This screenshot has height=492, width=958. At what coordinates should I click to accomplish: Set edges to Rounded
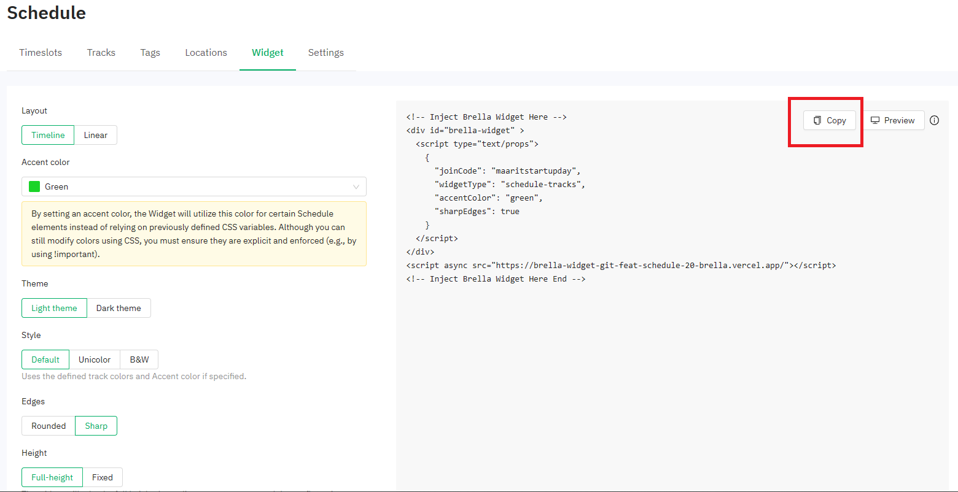point(49,426)
